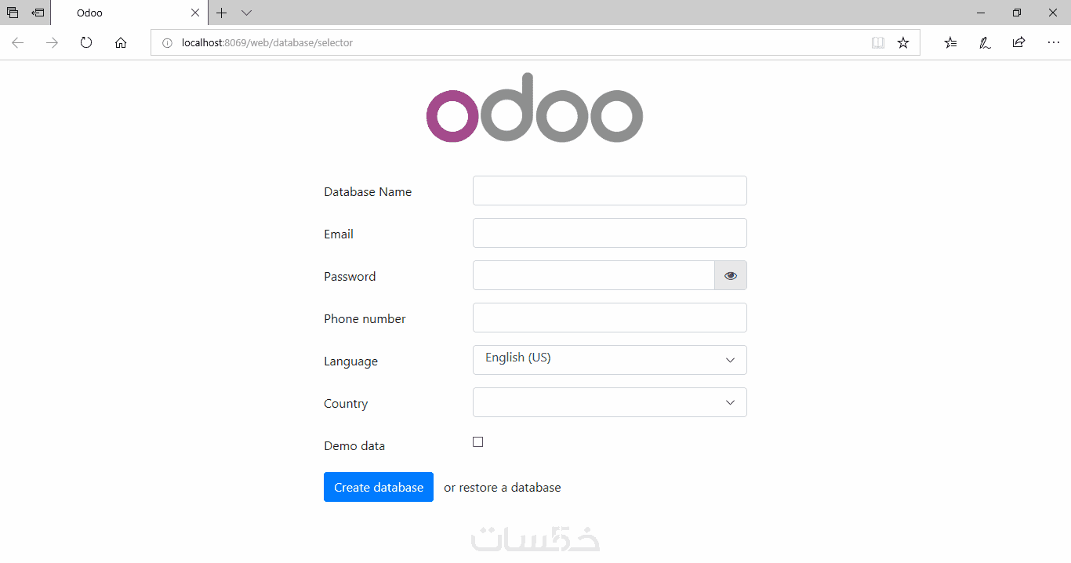Open the tab preview chevron
Viewport: 1071px width, 563px height.
click(x=247, y=13)
